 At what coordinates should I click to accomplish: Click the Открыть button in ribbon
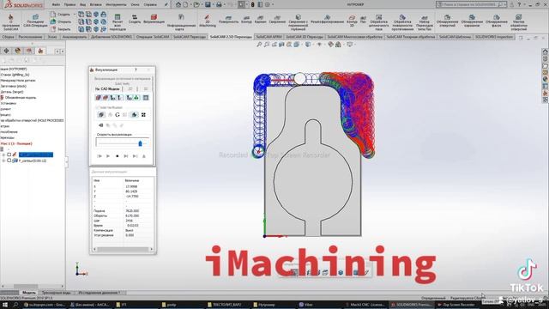pyautogui.click(x=60, y=21)
